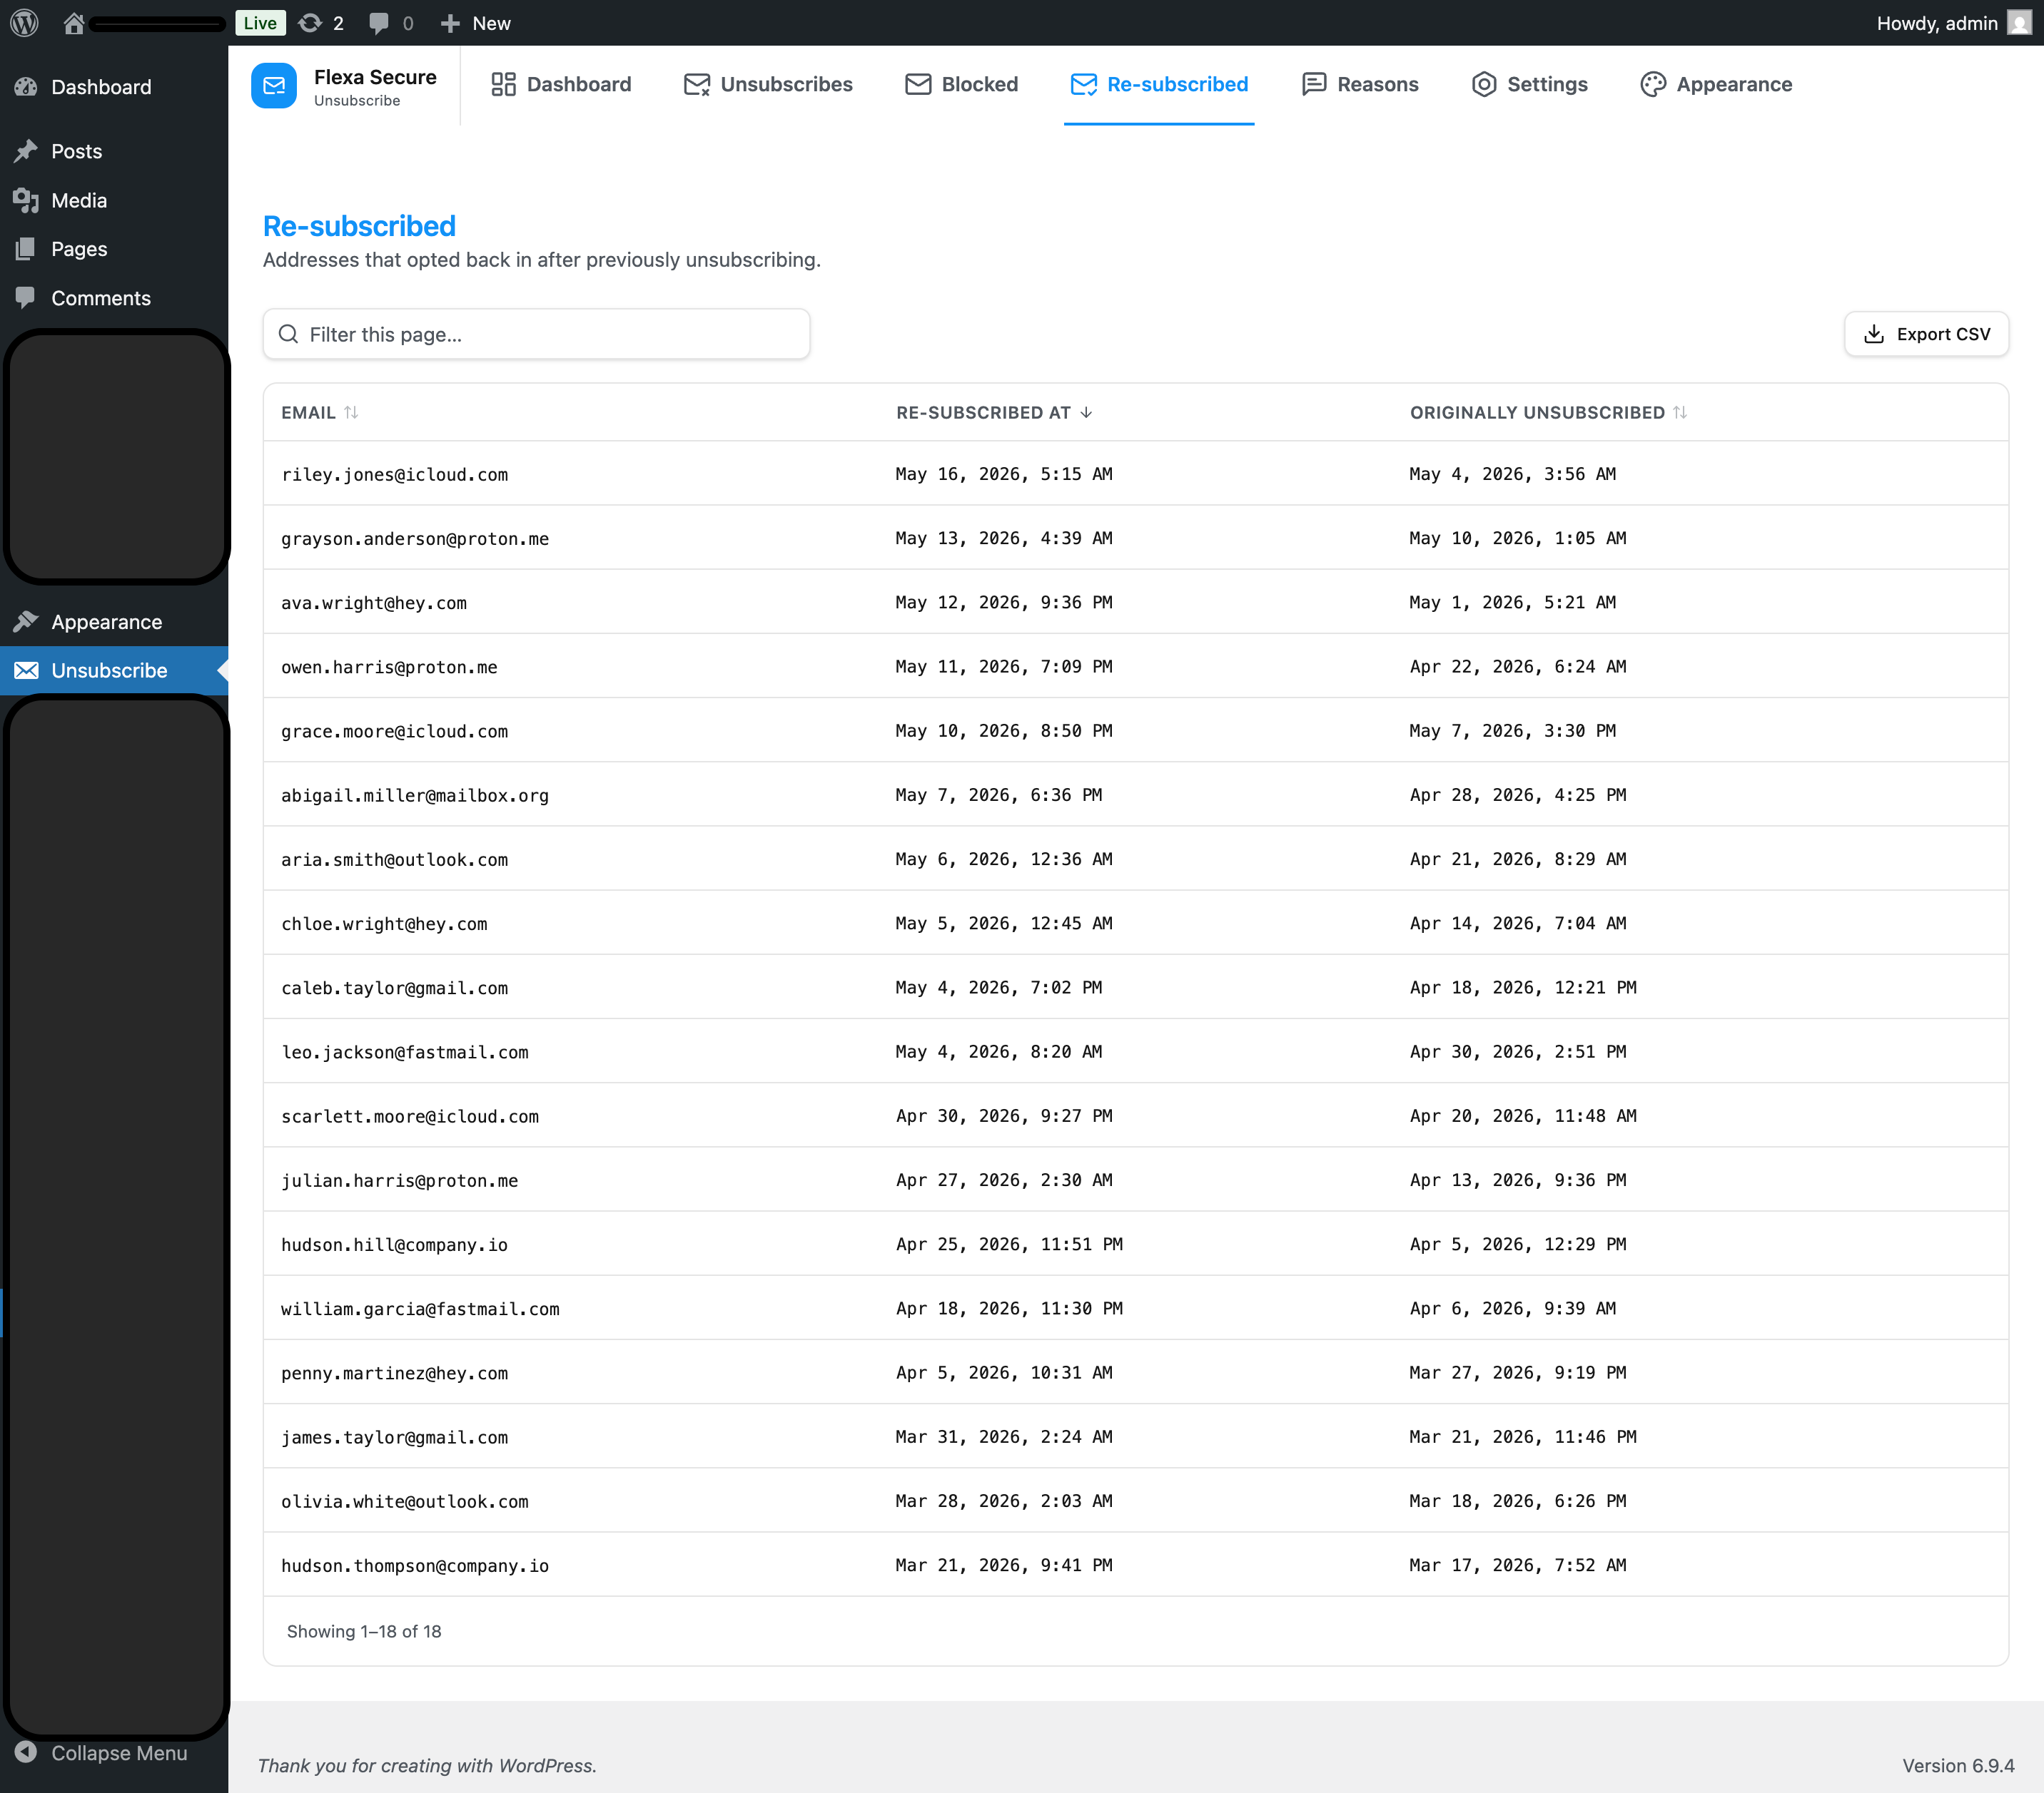Image resolution: width=2044 pixels, height=1793 pixels.
Task: Click the Blocked envelope icon
Action: tap(918, 84)
